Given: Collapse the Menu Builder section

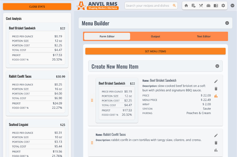Looking at the screenshot, I should point(227,23).
